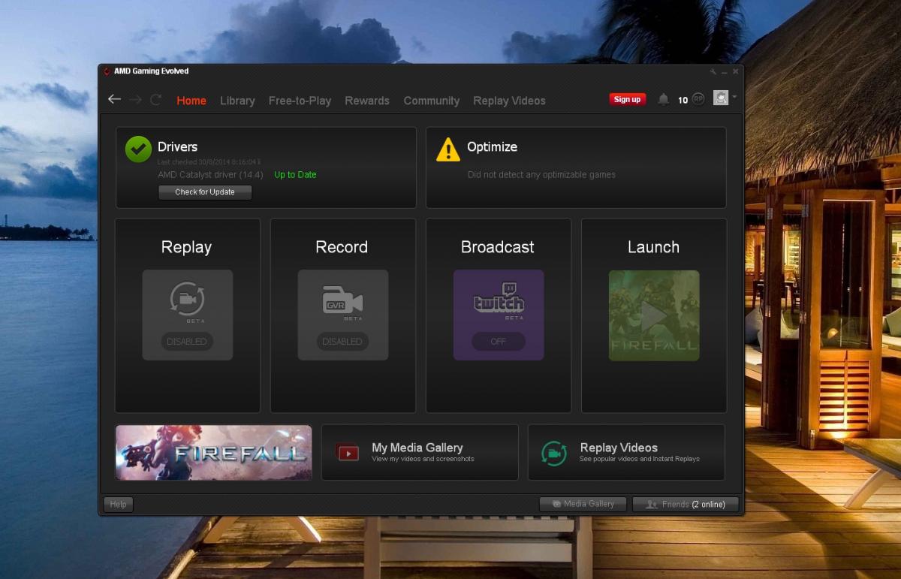Click 'Did not detect any optimizable games'
The width and height of the screenshot is (901, 579).
tap(541, 175)
